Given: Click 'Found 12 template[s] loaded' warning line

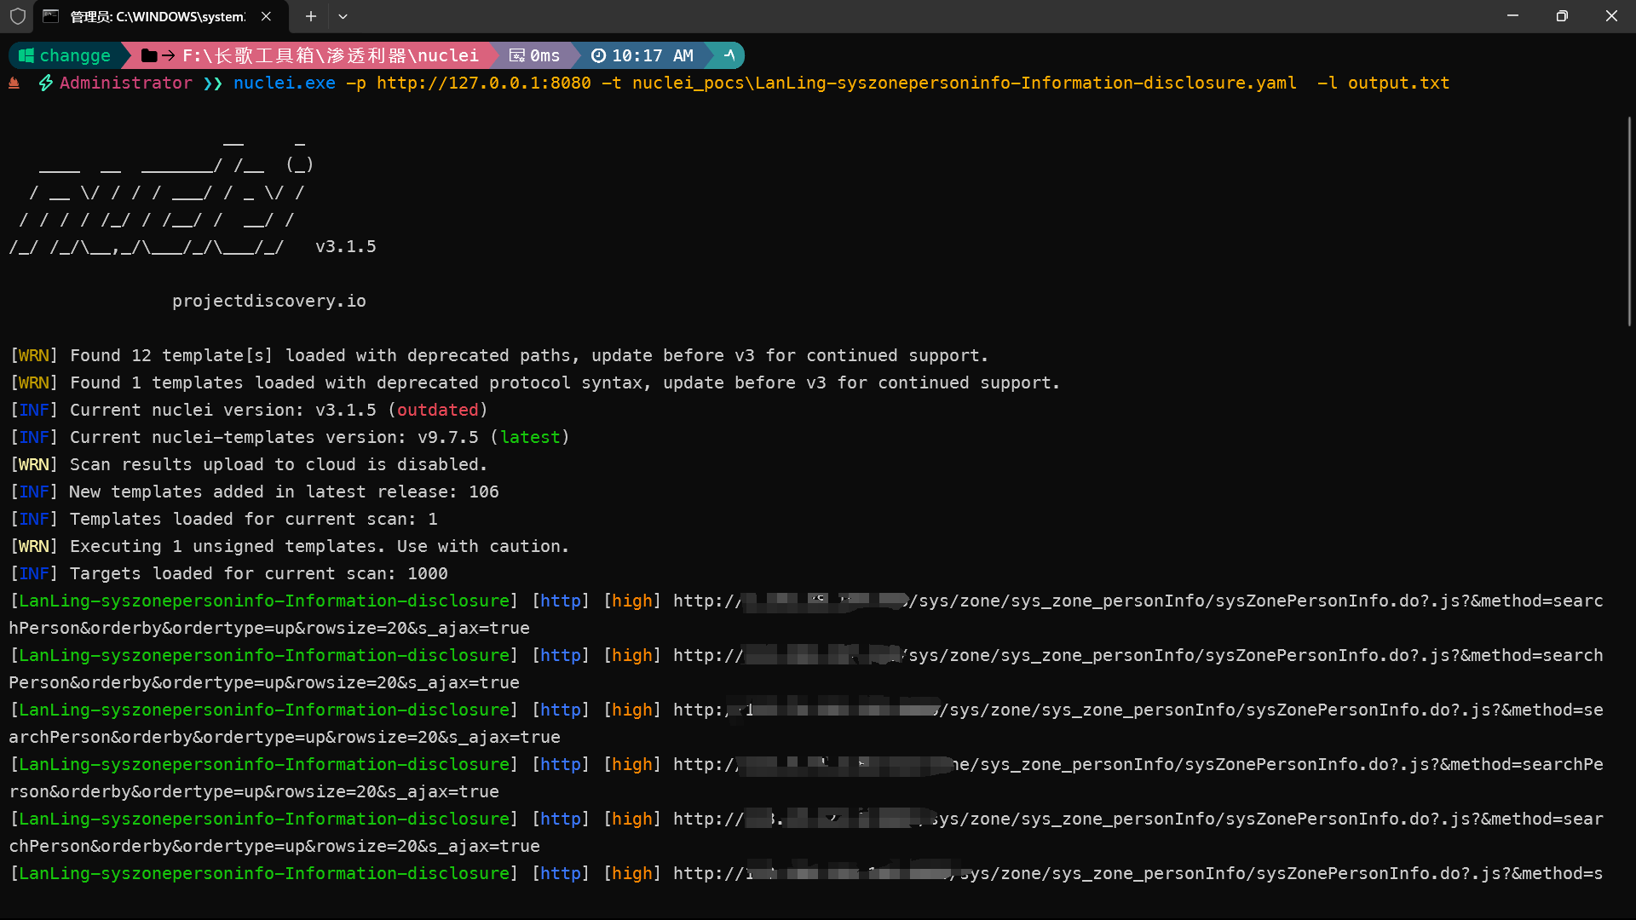Looking at the screenshot, I should [498, 355].
